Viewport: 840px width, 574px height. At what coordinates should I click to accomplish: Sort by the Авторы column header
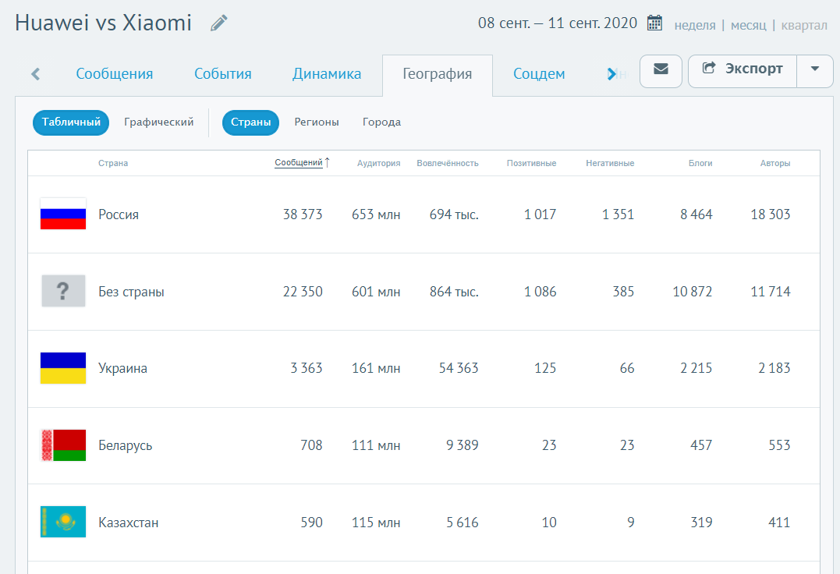coord(775,163)
